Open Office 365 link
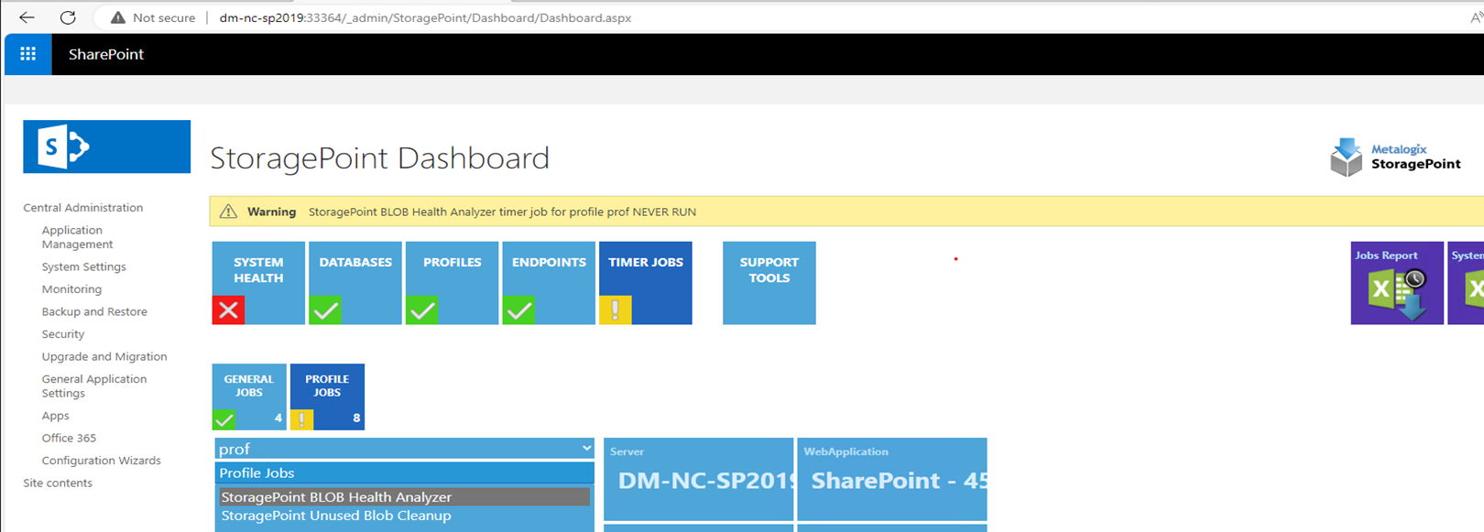The width and height of the screenshot is (1484, 532). [x=69, y=438]
